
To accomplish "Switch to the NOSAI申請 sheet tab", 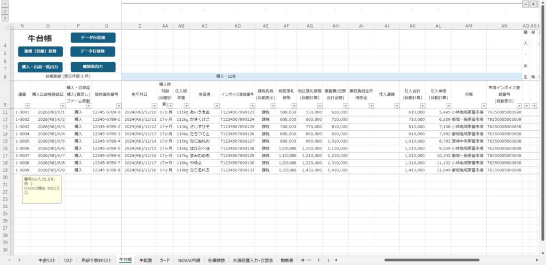I will 189,260.
